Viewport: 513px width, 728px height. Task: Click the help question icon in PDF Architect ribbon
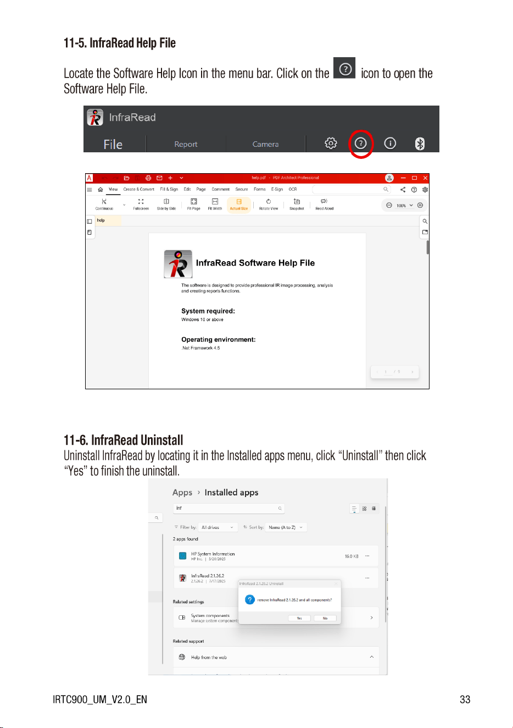pos(414,189)
